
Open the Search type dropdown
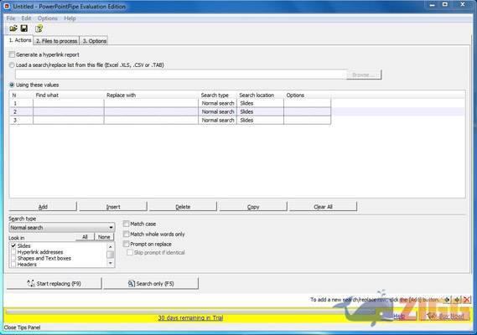62,228
